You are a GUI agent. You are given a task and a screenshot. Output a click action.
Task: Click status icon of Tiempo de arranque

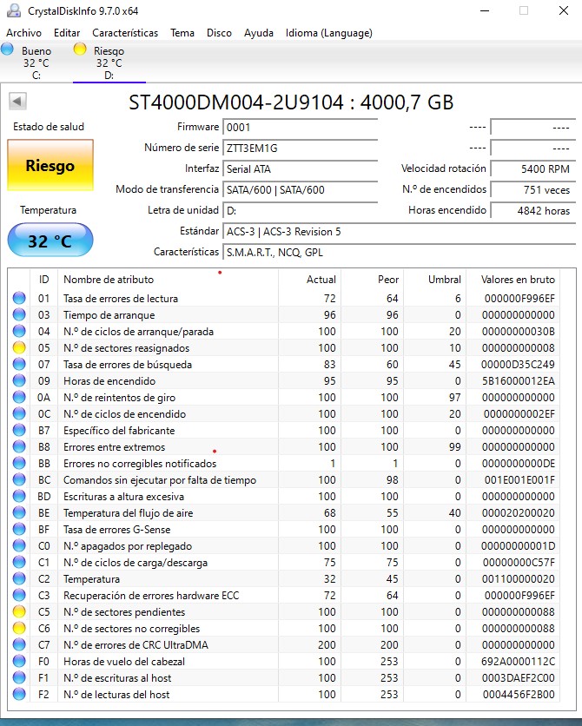pyautogui.click(x=19, y=315)
